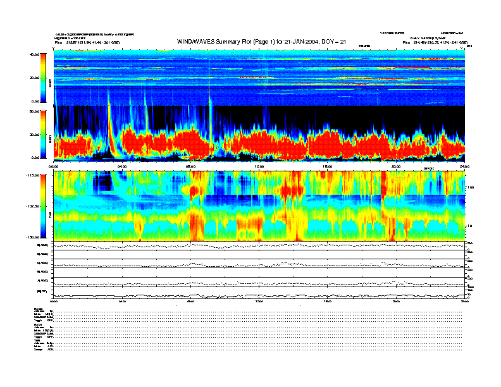Click the 20:00 label under RAD1 panel
501x387 pixels.
395,166
